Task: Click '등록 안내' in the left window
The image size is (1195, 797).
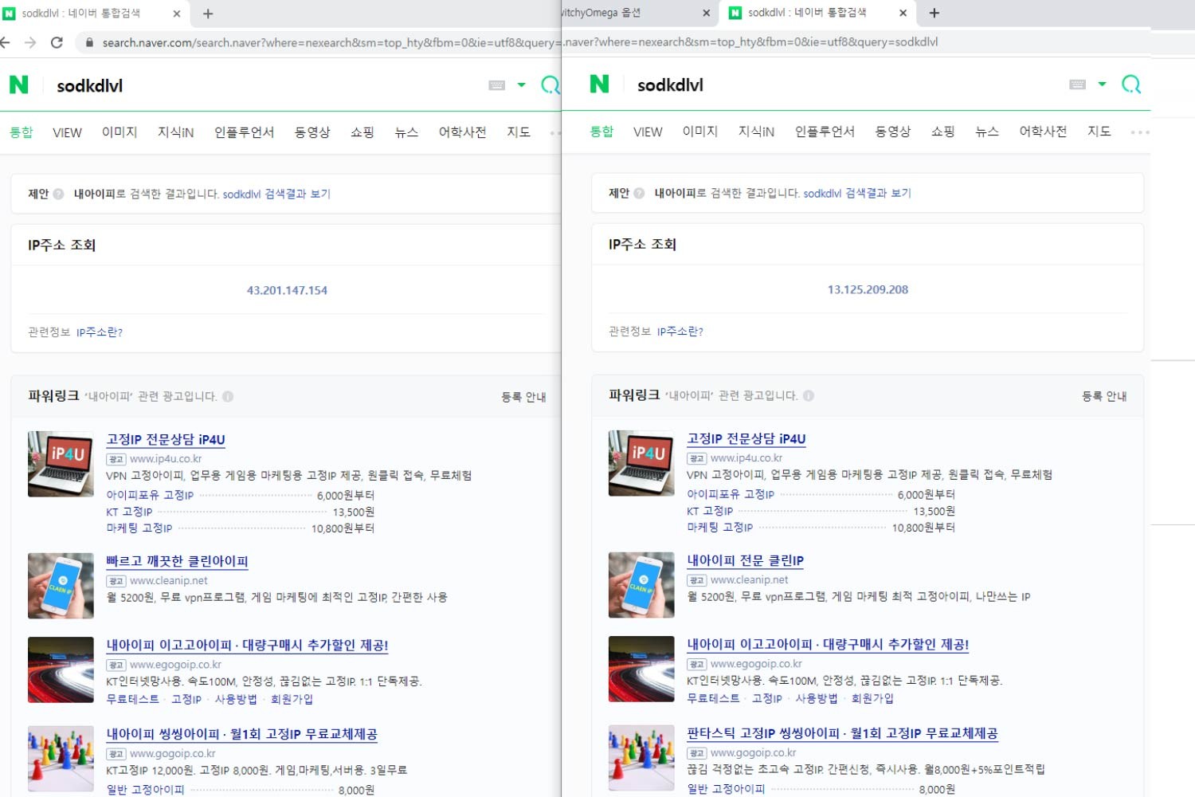Action: (523, 397)
